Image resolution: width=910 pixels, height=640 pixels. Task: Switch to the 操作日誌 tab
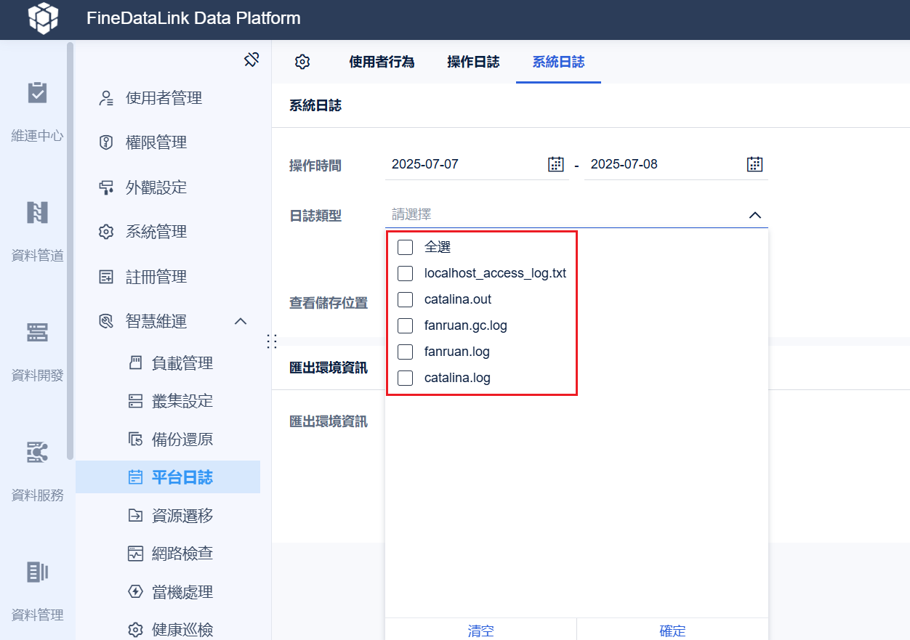coord(473,62)
